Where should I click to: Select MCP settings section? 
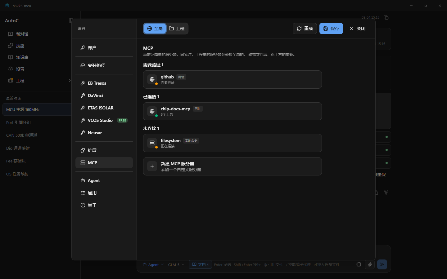click(x=104, y=163)
